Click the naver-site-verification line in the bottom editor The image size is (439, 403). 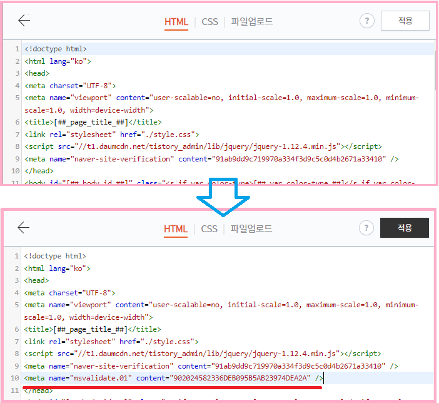pyautogui.click(x=211, y=365)
